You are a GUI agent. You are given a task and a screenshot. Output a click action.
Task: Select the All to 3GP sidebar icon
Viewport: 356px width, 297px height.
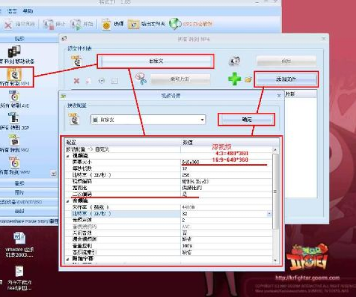14,118
